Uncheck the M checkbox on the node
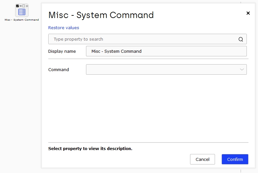The height and width of the screenshot is (173, 258). pos(17,6)
